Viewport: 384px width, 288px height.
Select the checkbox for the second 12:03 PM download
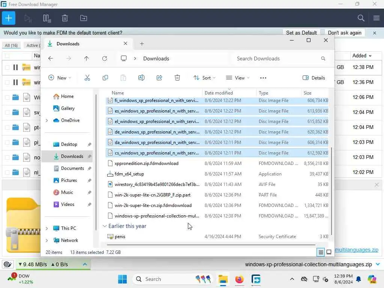7,157
